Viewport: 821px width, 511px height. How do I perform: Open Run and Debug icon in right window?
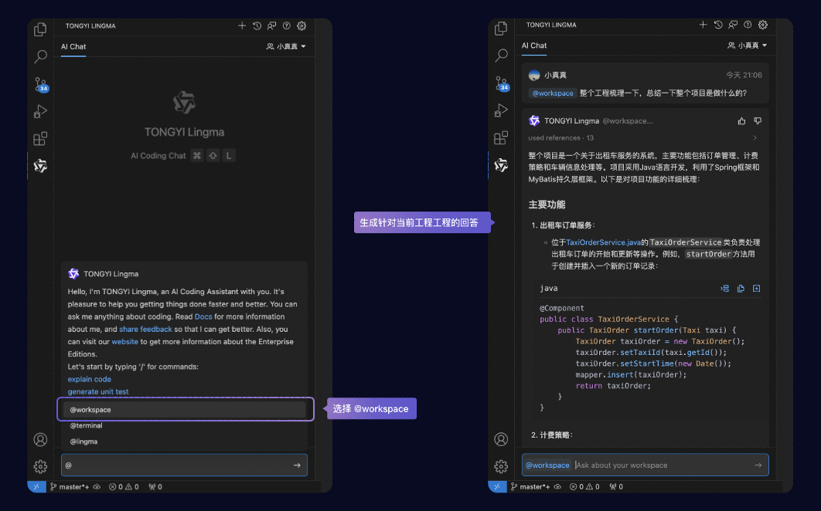(501, 110)
